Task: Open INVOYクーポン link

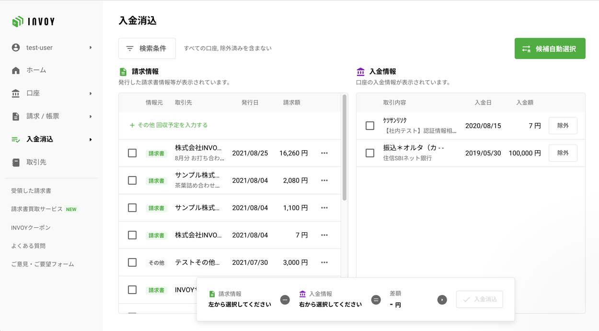Action: 31,227
